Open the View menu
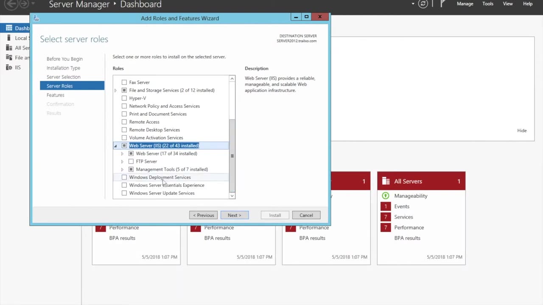Image resolution: width=543 pixels, height=305 pixels. pos(508,4)
